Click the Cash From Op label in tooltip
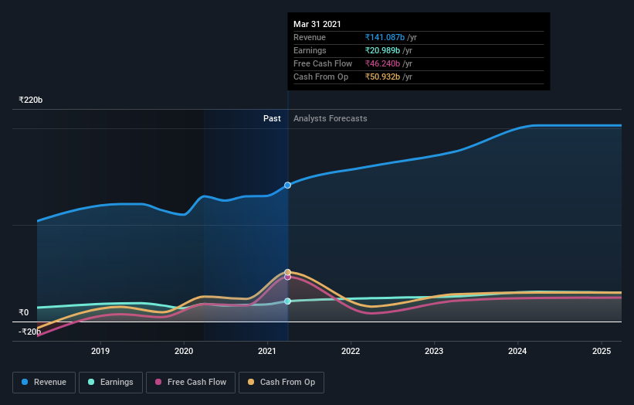 pos(320,77)
